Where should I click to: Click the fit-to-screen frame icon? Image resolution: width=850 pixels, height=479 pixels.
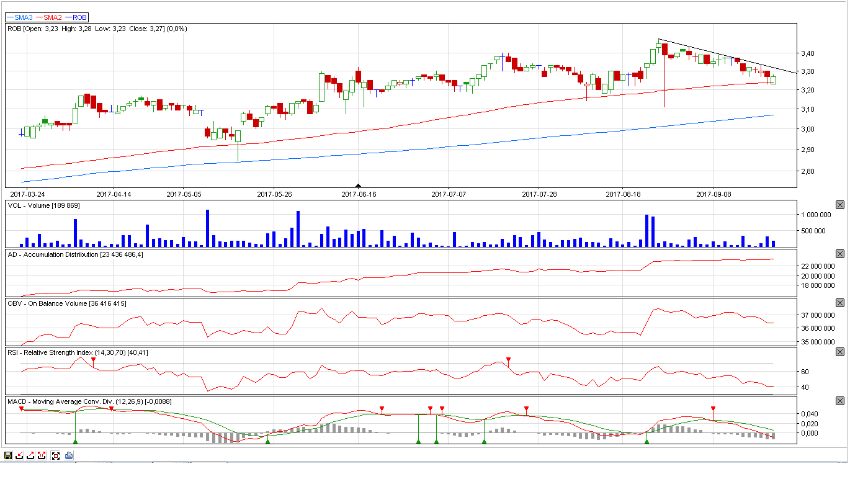(56, 455)
